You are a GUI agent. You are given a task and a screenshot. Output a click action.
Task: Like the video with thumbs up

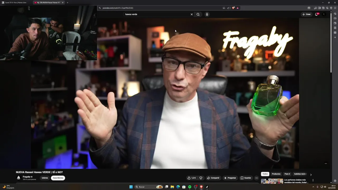(x=191, y=178)
